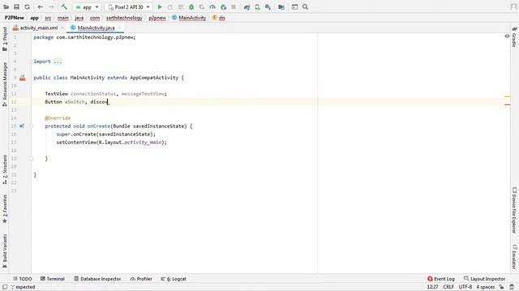Open the Emulator side panel
Image resolution: width=519 pixels, height=291 pixels.
[x=514, y=257]
